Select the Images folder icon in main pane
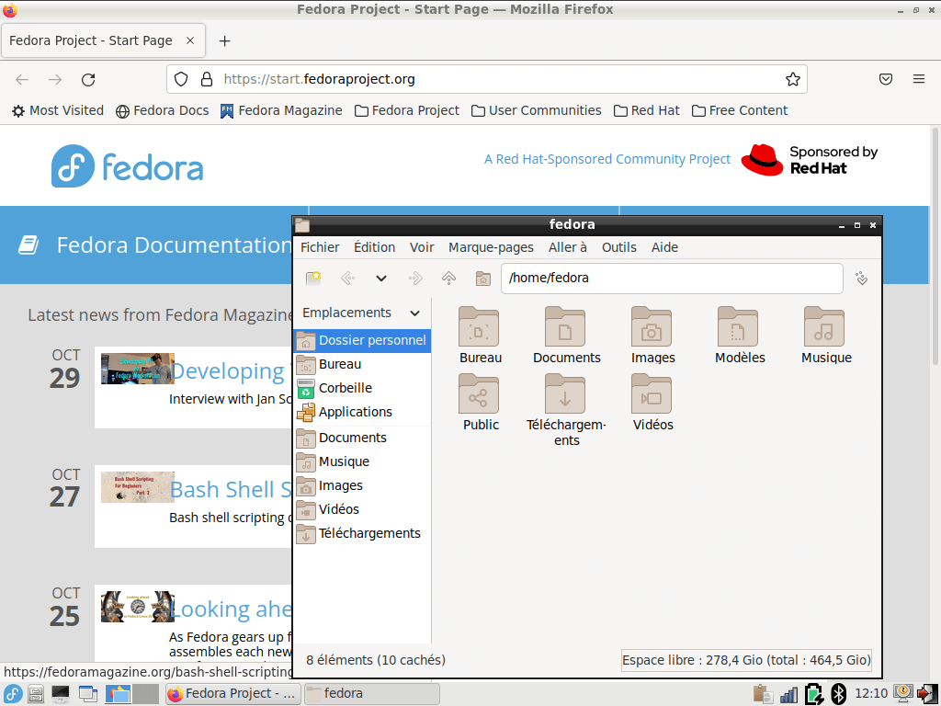 pos(652,327)
